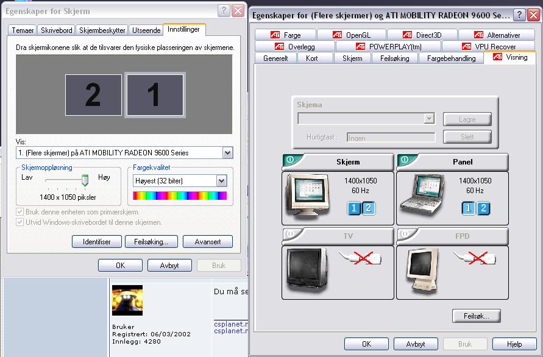The image size is (543, 357).
Task: Open the OpenGL tab
Action: [x=352, y=35]
